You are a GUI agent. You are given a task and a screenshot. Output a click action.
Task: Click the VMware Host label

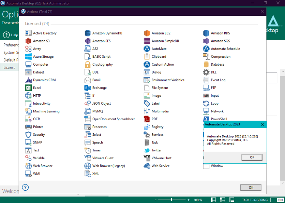tap(161, 158)
